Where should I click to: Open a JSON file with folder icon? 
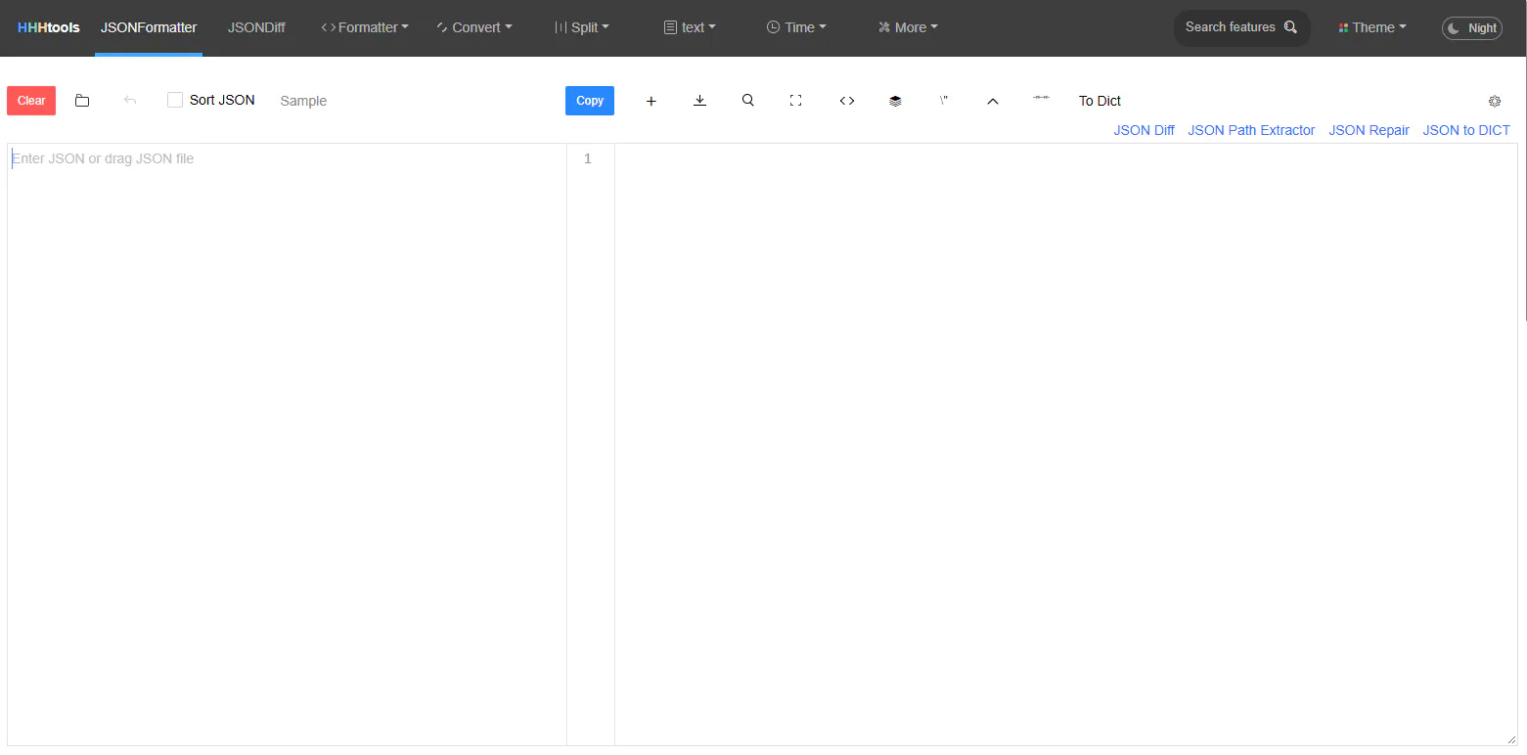(82, 101)
